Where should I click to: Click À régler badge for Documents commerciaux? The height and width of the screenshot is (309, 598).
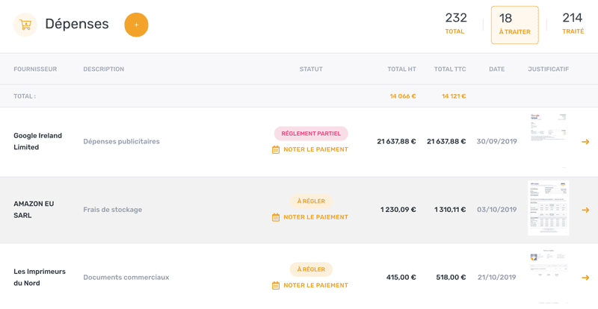tap(311, 269)
